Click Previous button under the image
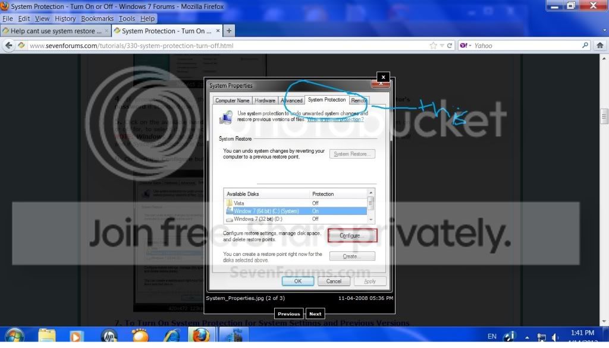Screen dimensions: 609x348 point(288,314)
